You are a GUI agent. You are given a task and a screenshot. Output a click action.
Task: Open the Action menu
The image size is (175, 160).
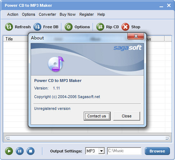click(x=13, y=14)
